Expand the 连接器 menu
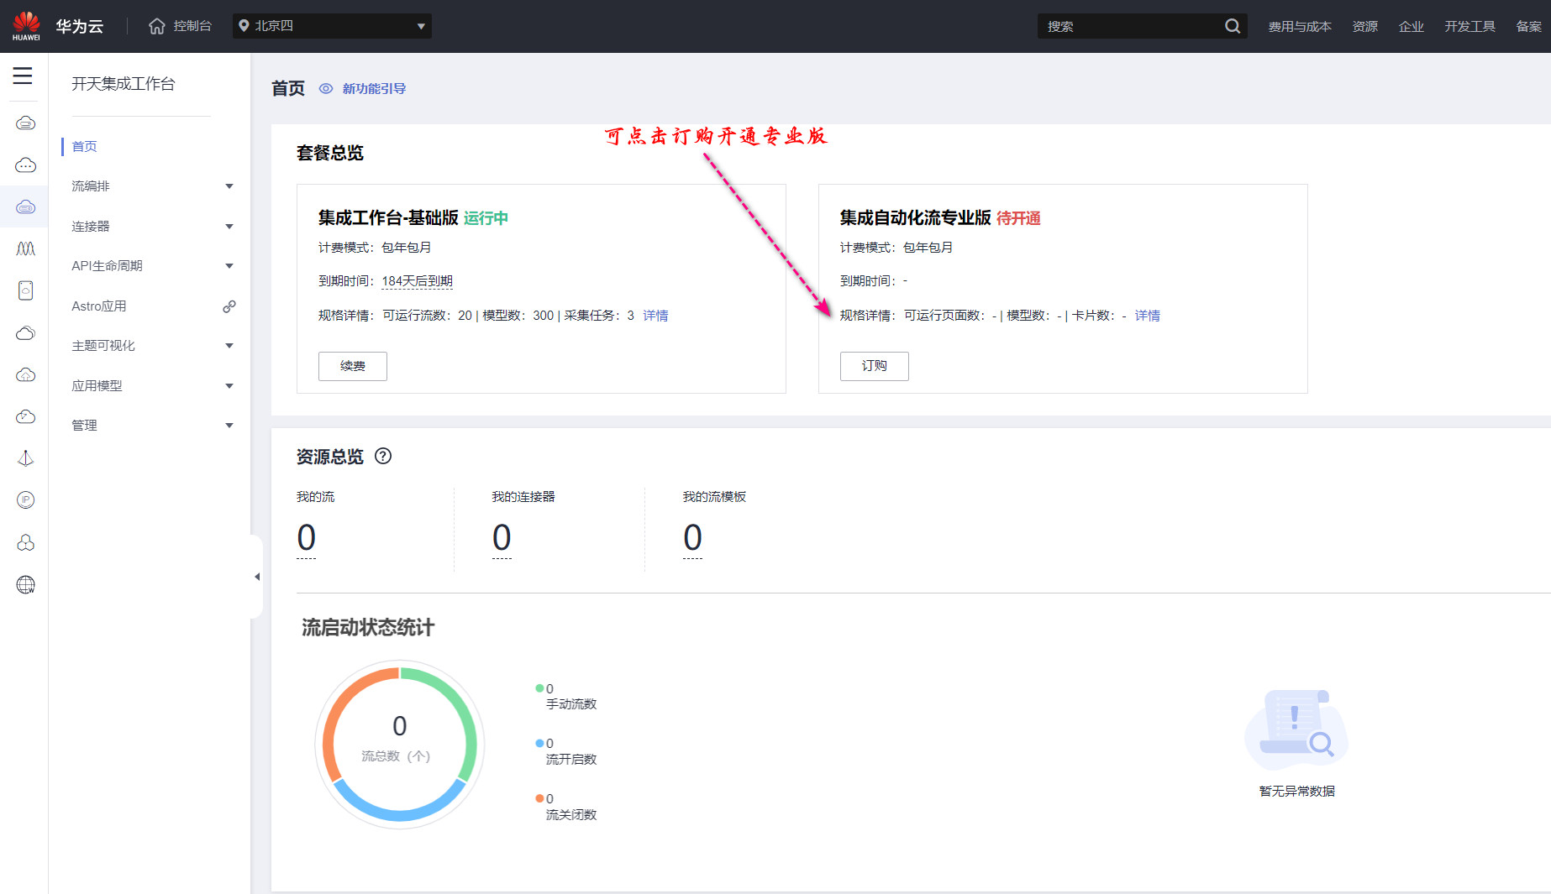This screenshot has width=1551, height=894. 229,227
